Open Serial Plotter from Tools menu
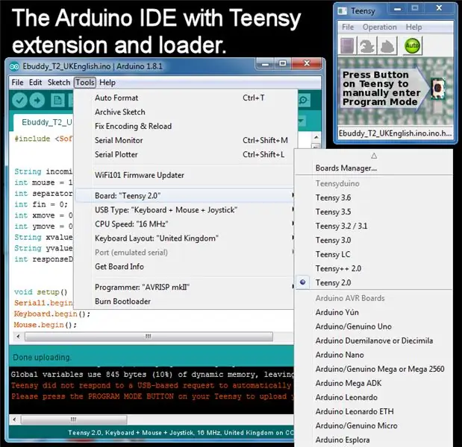Screen dimensions: 462x447 click(x=184, y=154)
